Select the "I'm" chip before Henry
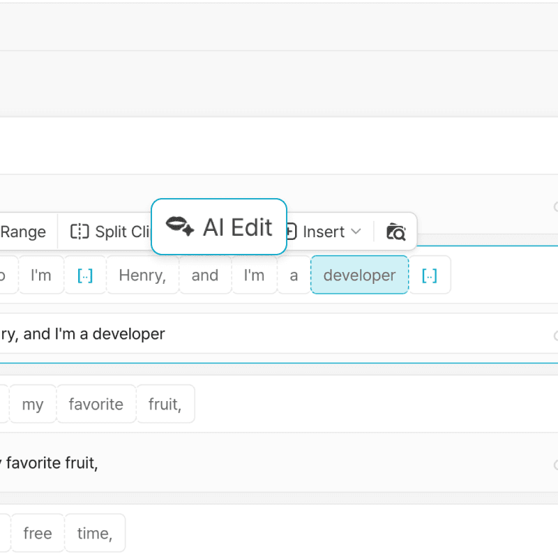The height and width of the screenshot is (558, 558). coord(41,276)
